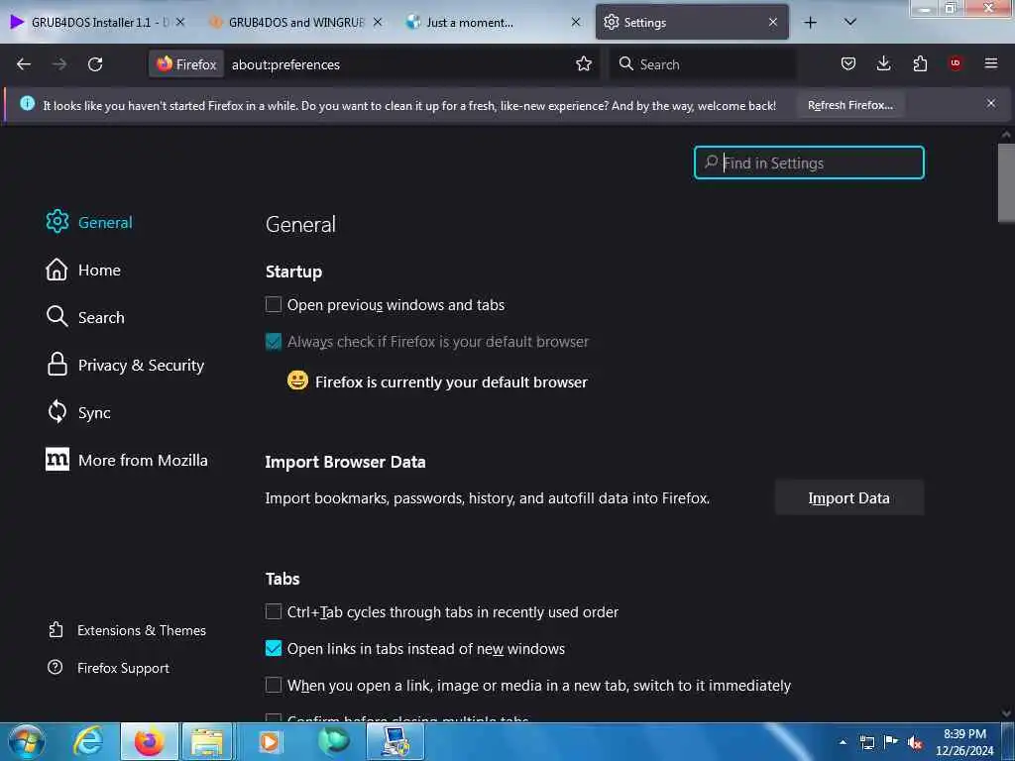The width and height of the screenshot is (1015, 761).
Task: Close the Settings tab
Action: pos(773,22)
